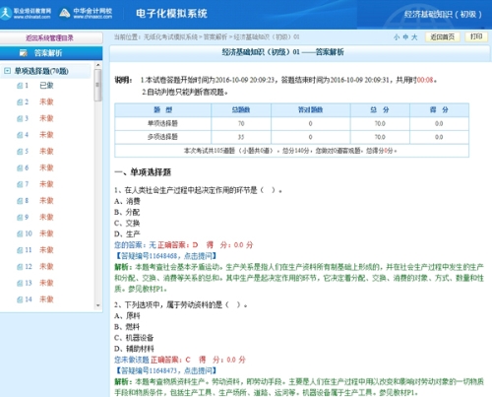Click the 中华会计网校 logo
492x397 pixels.
point(86,13)
